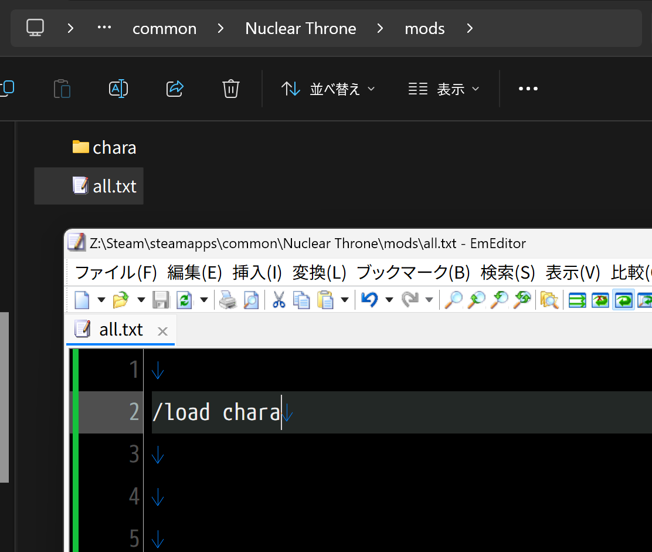Click the Copy icon in EmEditor toolbar
Screen dimensions: 652x552
(301, 300)
